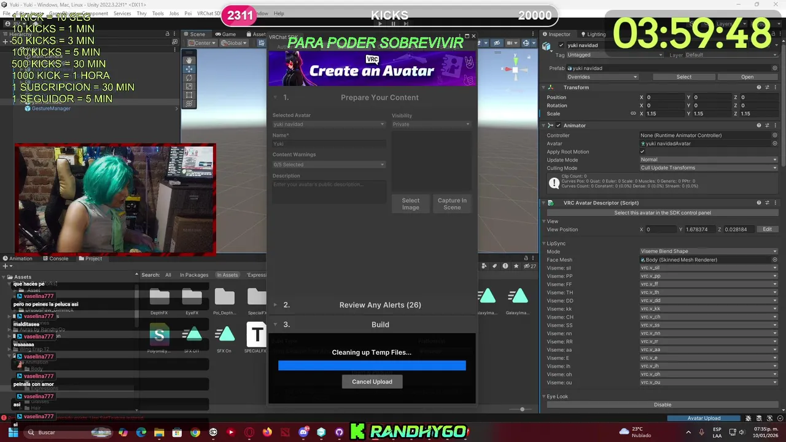Toggle the Hierarchy panel lock icon
The width and height of the screenshot is (786, 442).
(167, 34)
